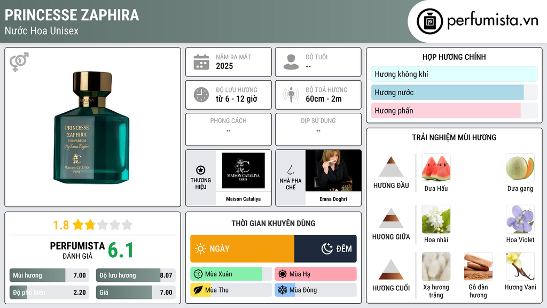Click the Hương phấn accord bar
Viewport: 547px width, 308px height.
pyautogui.click(x=454, y=111)
